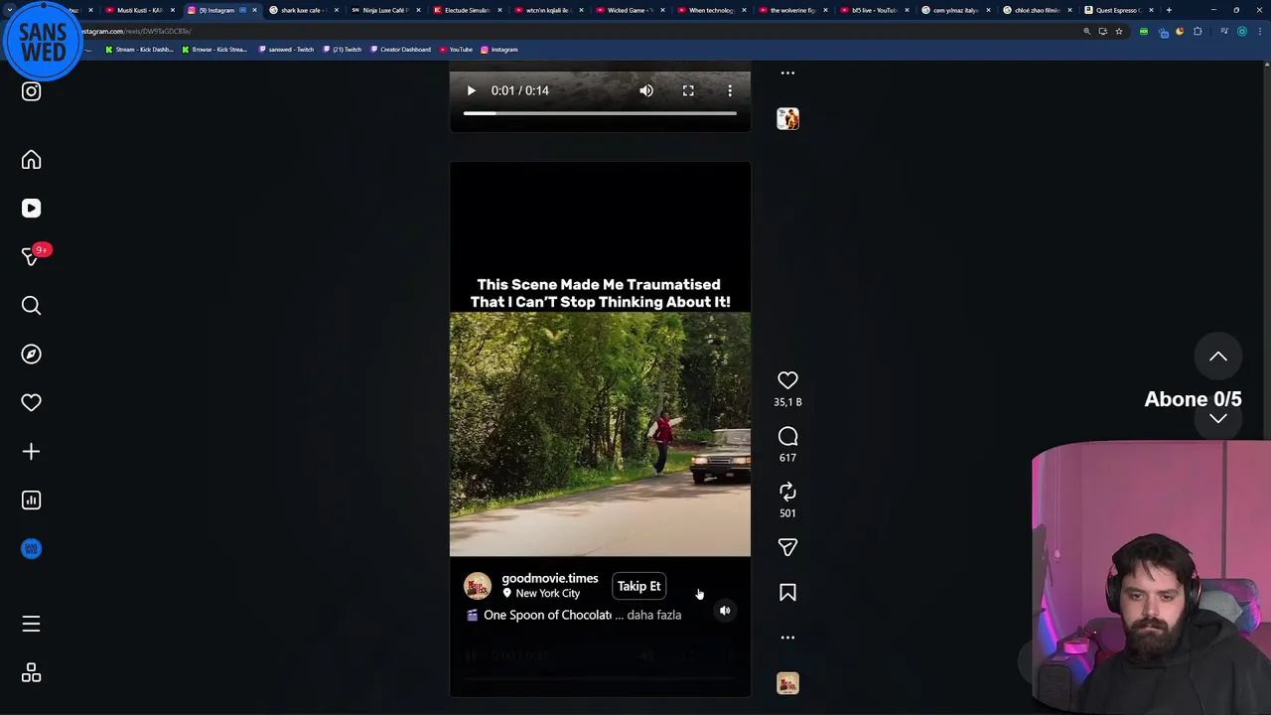Image resolution: width=1271 pixels, height=715 pixels.
Task: Go to the next reel with down arrow
Action: (x=1218, y=419)
